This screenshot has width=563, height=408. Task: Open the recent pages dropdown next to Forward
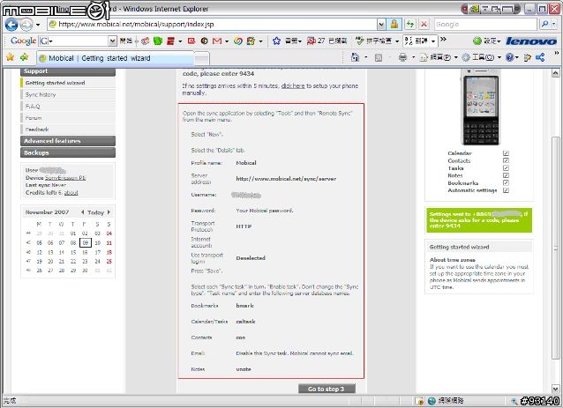click(x=38, y=25)
